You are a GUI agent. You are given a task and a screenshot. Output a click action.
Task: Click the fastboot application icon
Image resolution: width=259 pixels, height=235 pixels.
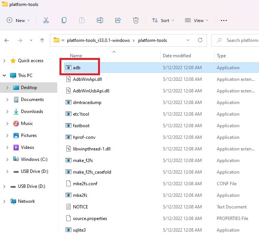point(68,125)
